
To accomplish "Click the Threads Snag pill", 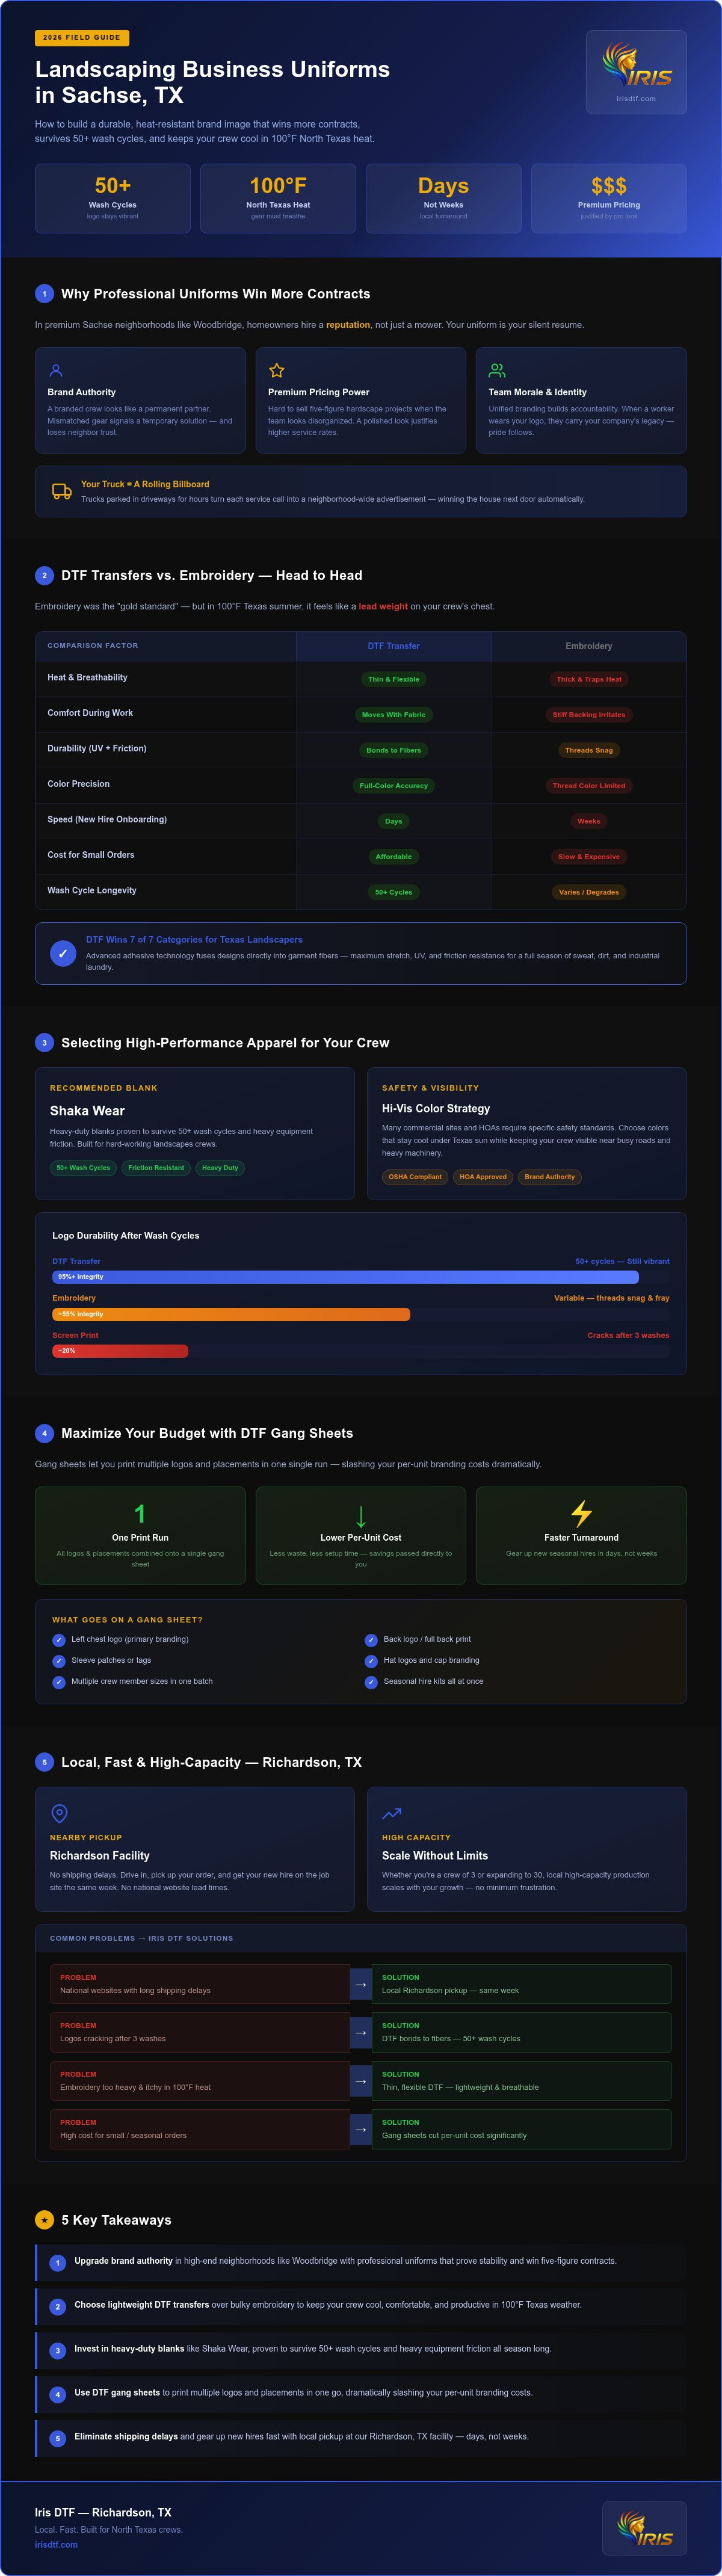I will pos(589,750).
